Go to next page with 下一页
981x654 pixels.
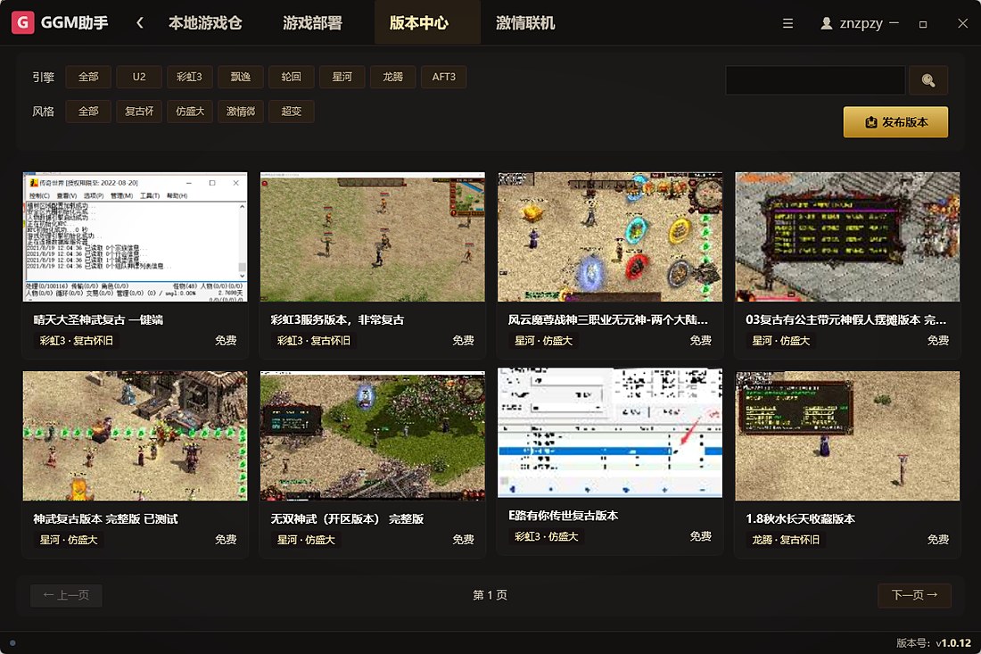pos(914,595)
